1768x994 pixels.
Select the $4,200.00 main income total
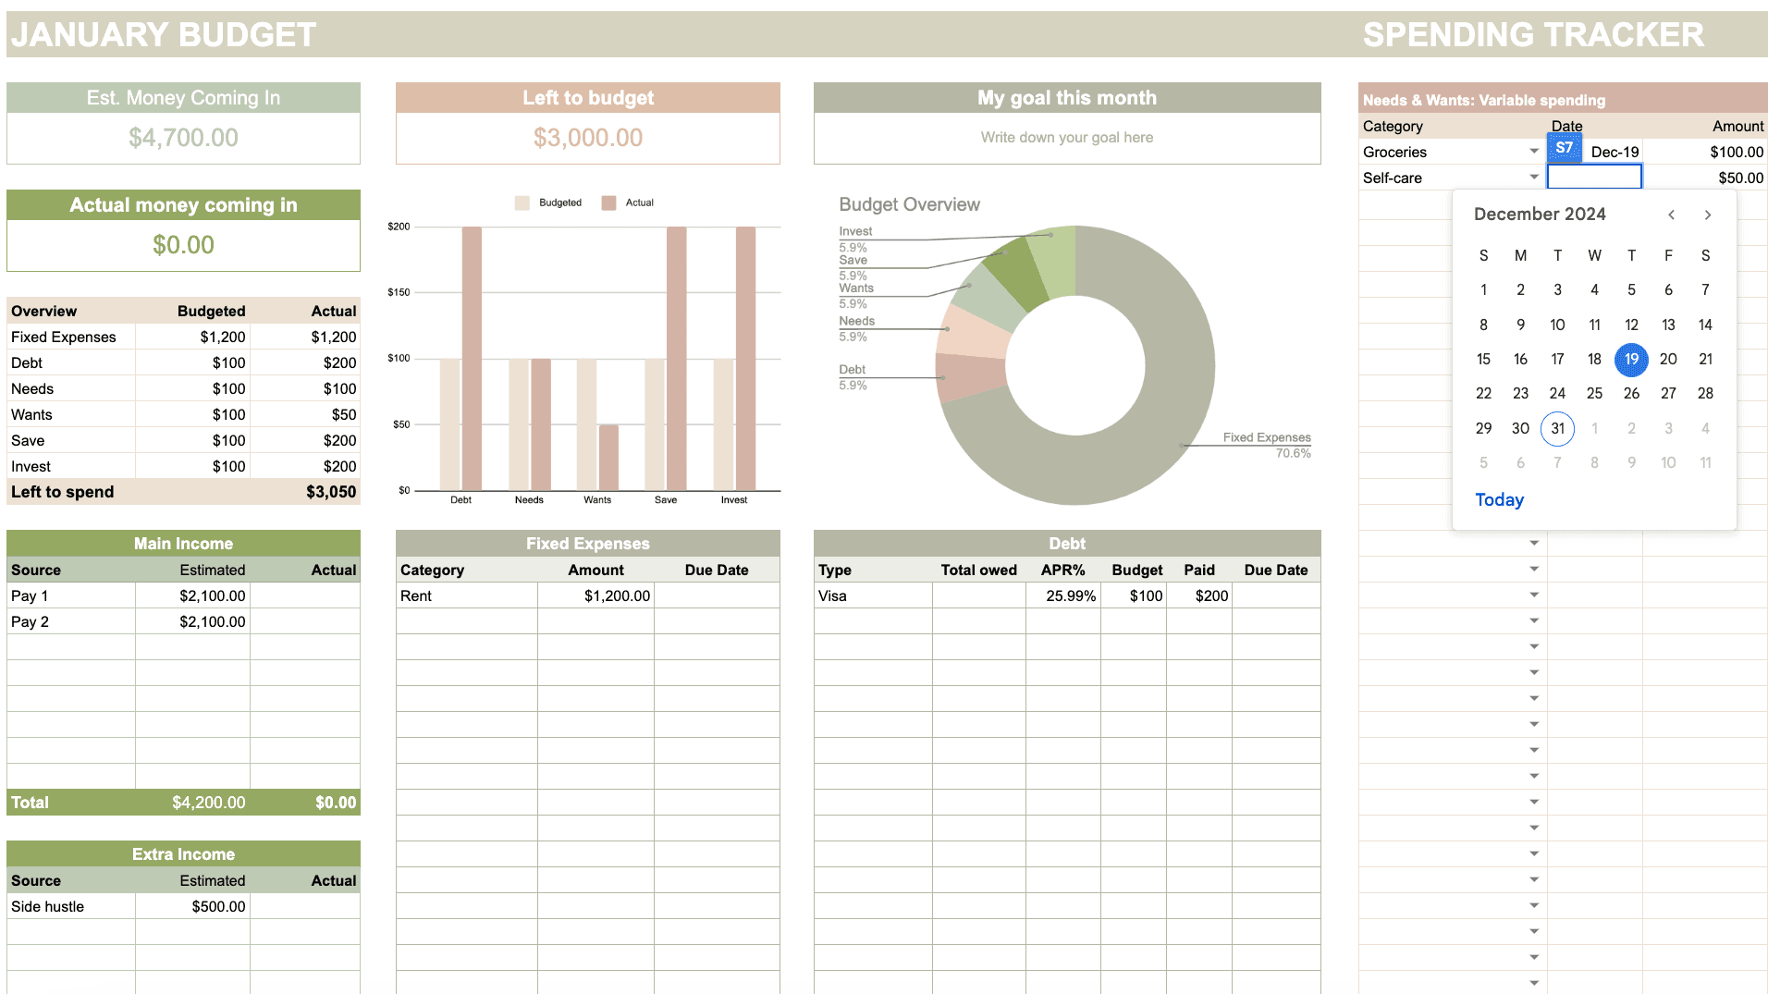pyautogui.click(x=192, y=803)
